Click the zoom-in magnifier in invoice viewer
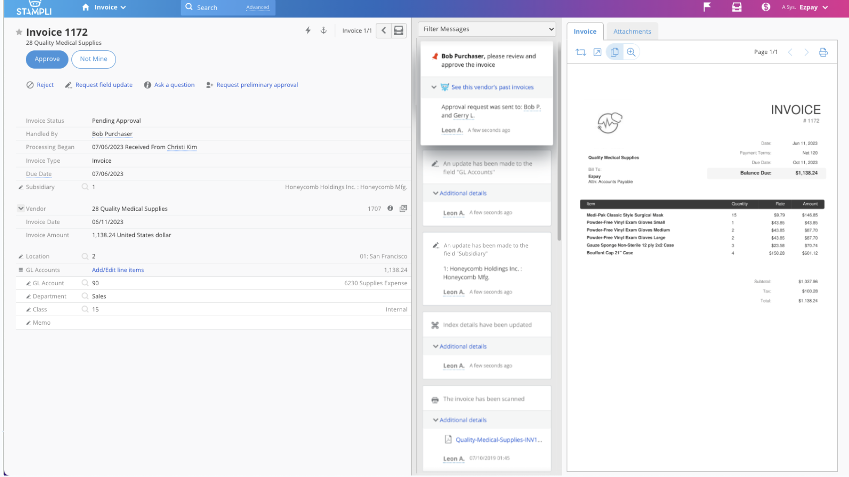This screenshot has width=849, height=477. click(631, 52)
